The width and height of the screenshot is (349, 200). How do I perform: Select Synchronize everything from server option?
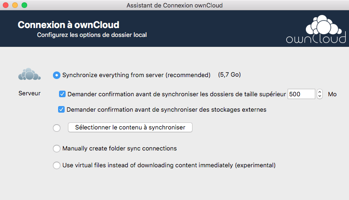click(57, 75)
